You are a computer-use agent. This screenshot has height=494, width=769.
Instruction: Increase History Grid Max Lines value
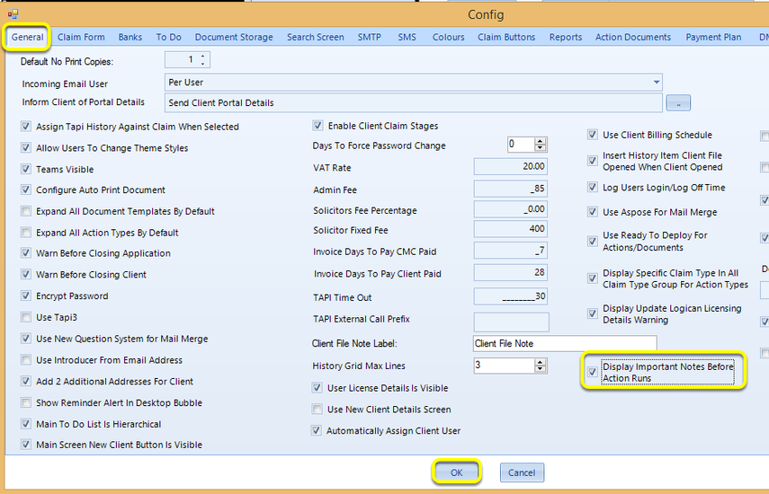[x=541, y=362]
